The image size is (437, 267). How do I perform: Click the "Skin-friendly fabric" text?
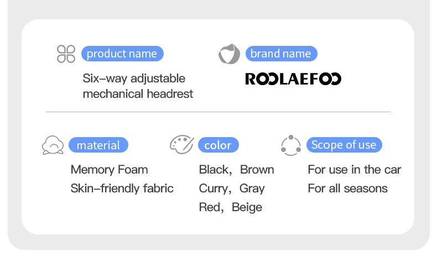(122, 189)
